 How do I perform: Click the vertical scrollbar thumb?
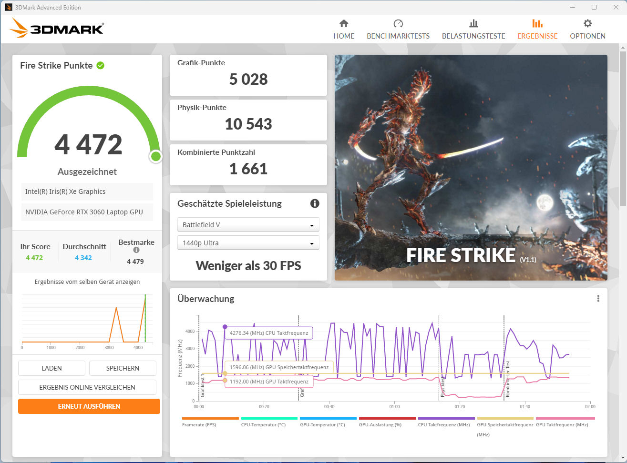pos(623,129)
